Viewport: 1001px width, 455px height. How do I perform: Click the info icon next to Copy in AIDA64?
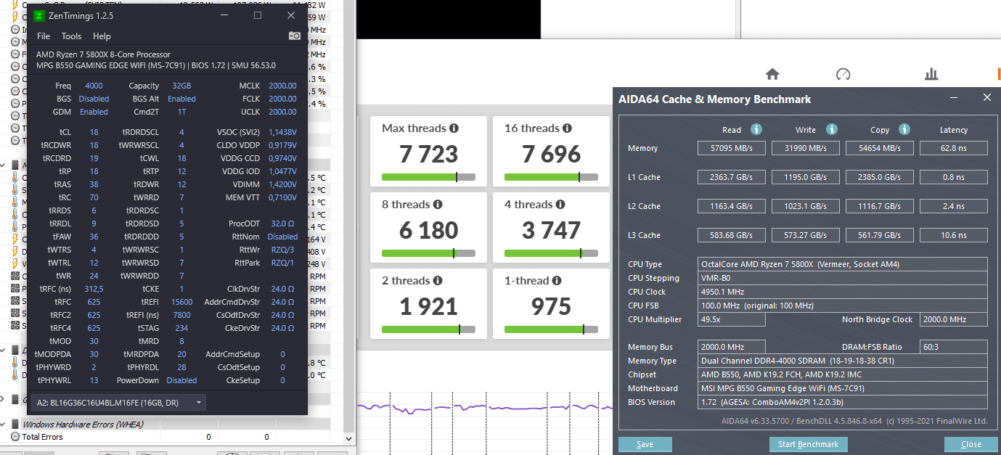(x=904, y=129)
